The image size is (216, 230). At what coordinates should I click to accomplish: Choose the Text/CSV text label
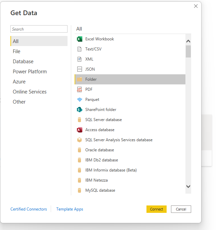pos(93,49)
